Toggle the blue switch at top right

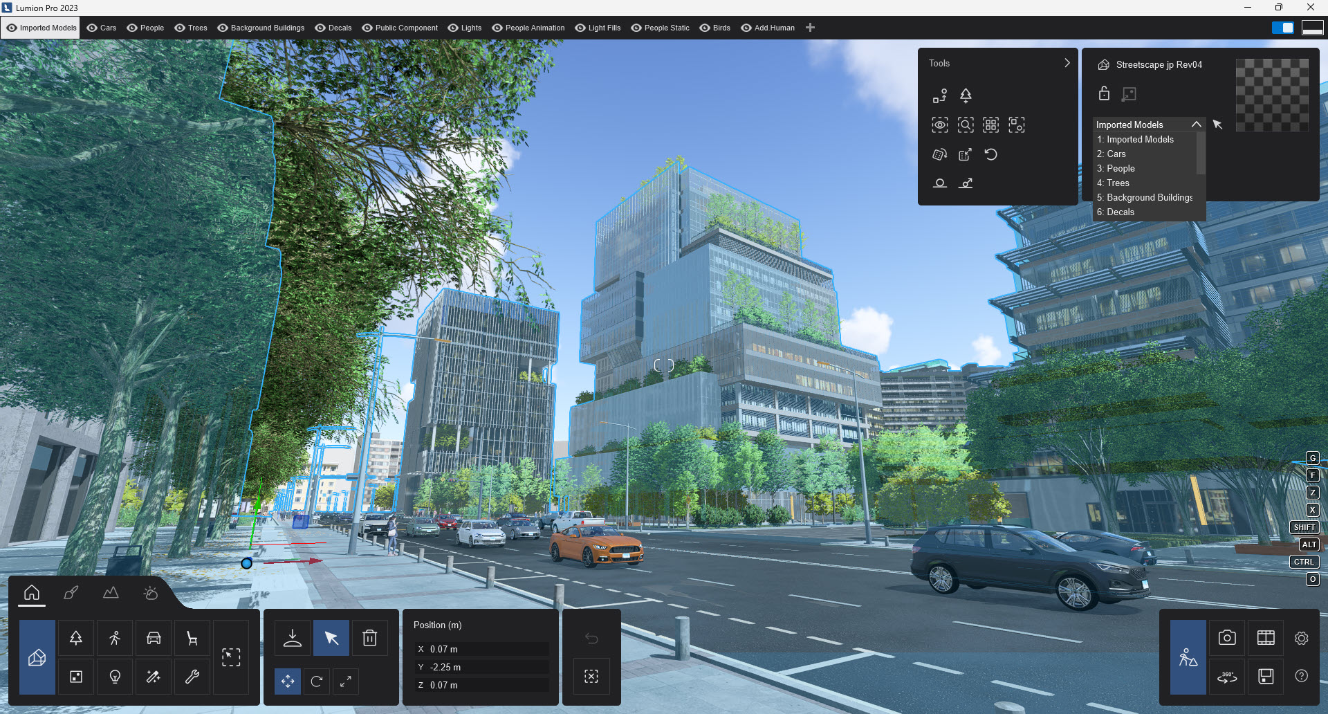coord(1283,28)
